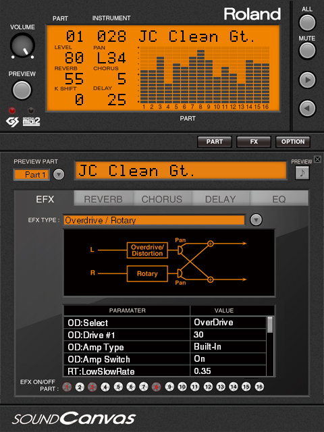Click the MUTE round button
Viewport: 324px width, 432px height.
[307, 51]
